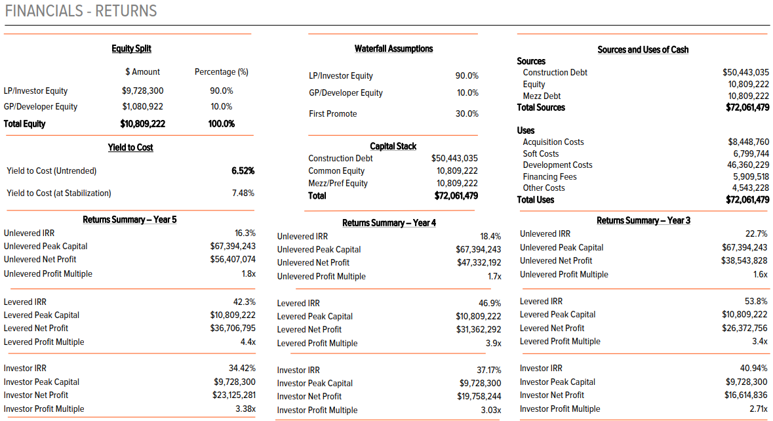Select the Construction Debt $50,443,035 under Sources
This screenshot has height=421, width=773.
745,72
